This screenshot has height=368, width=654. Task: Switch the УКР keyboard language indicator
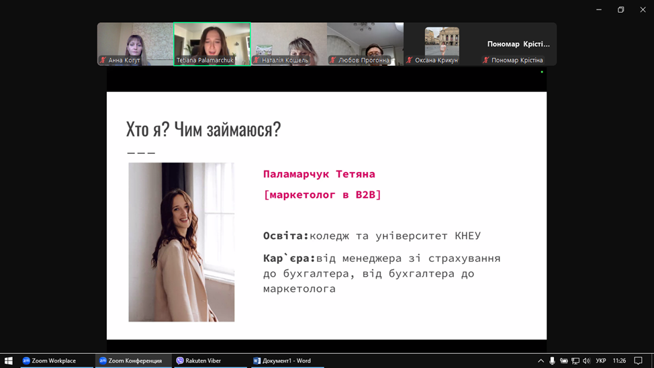tap(601, 361)
